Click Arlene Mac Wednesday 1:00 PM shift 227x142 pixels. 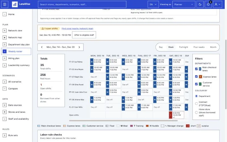coord(129,100)
